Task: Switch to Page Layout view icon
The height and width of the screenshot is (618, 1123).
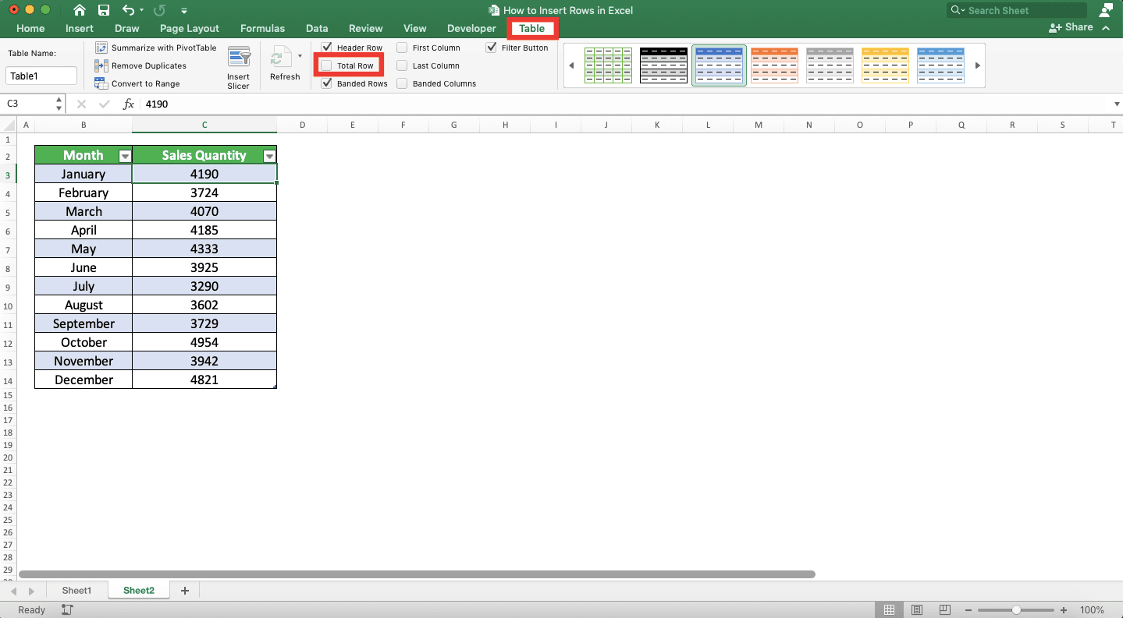Action: pyautogui.click(x=917, y=609)
